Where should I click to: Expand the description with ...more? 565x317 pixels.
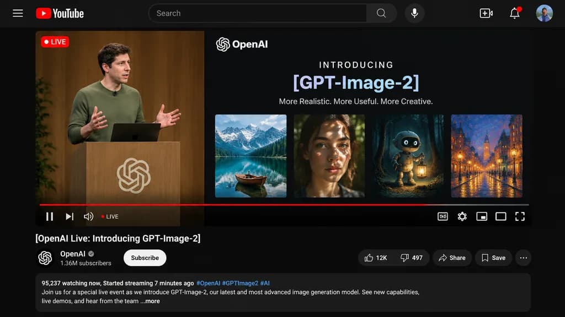[150, 301]
